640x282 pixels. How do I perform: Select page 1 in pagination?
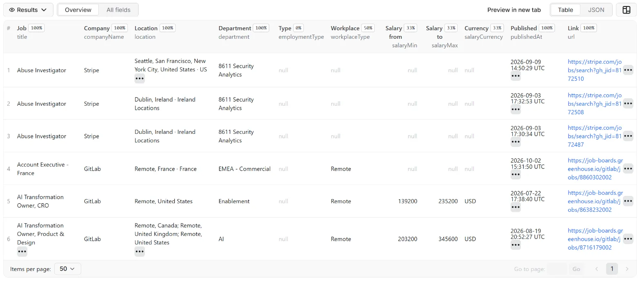pos(612,269)
